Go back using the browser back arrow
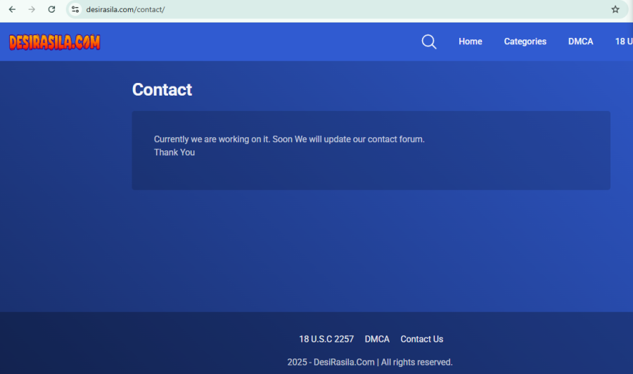 coord(12,9)
